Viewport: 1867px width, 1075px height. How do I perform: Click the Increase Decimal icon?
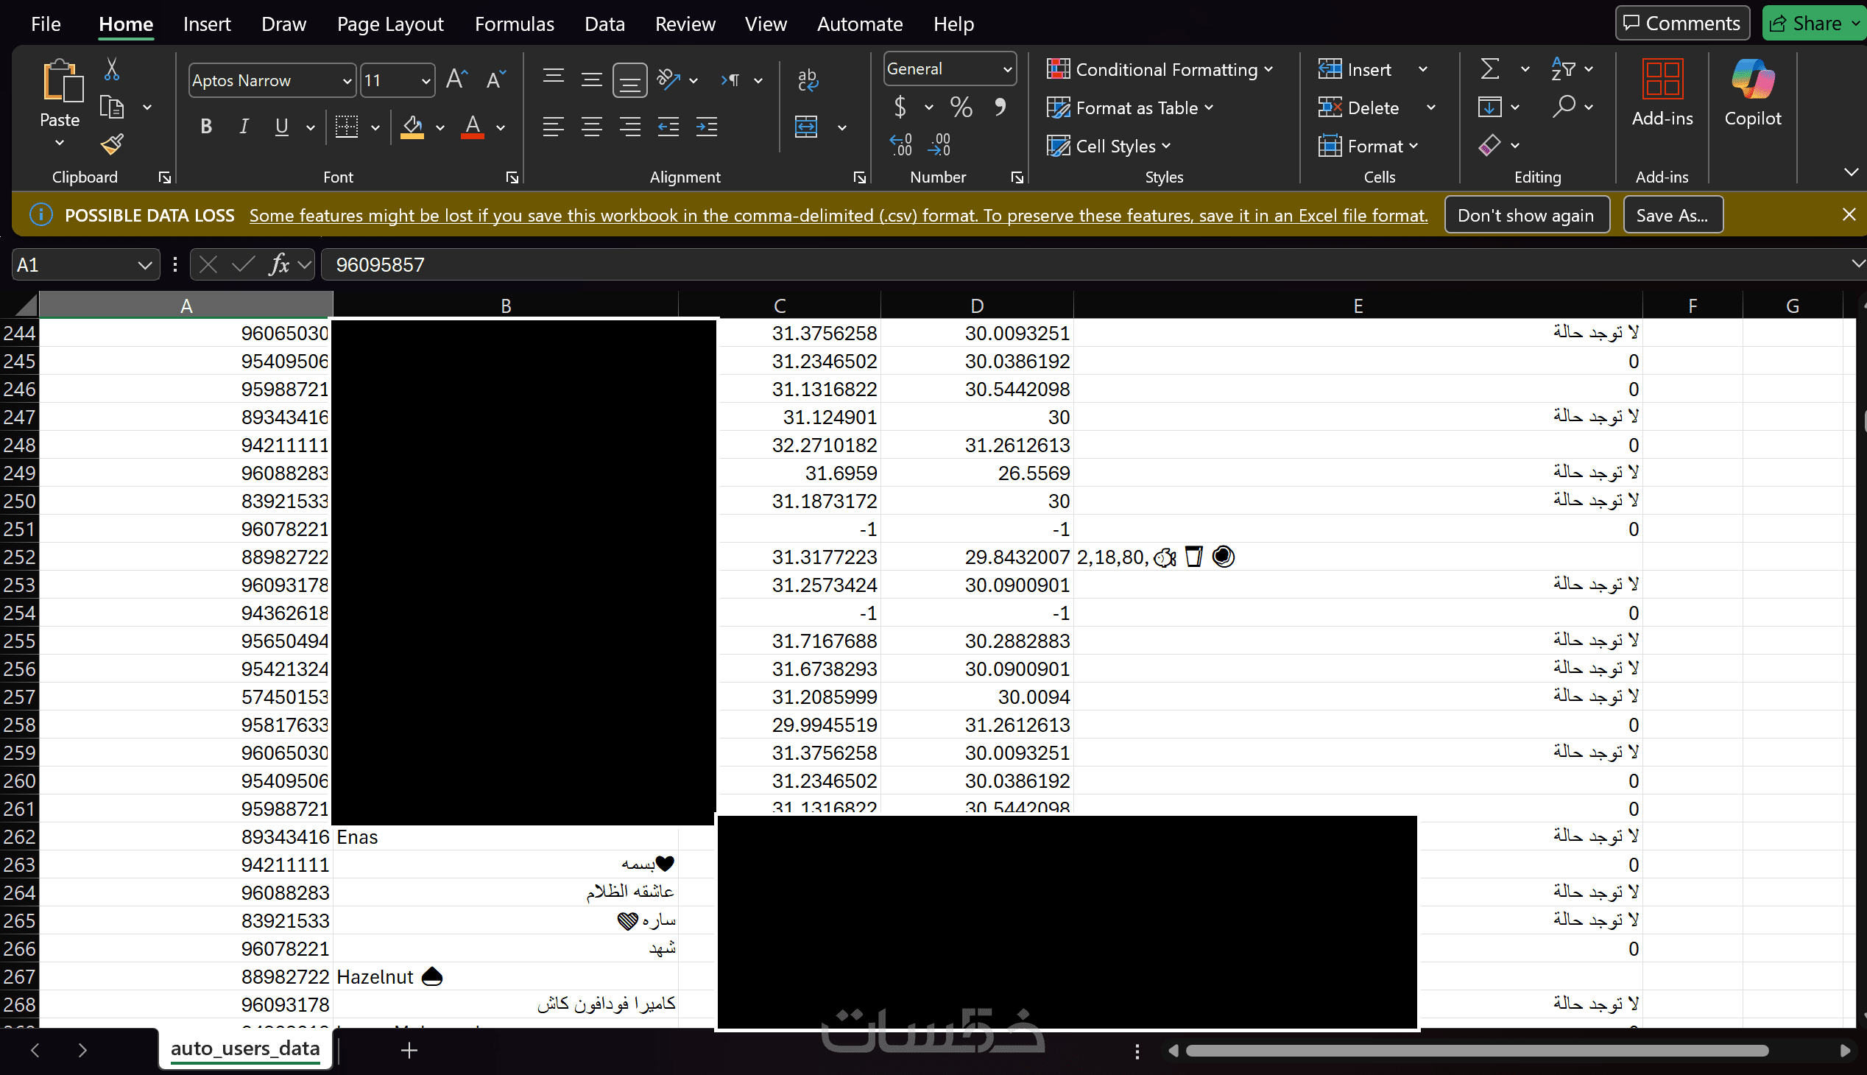point(901,145)
